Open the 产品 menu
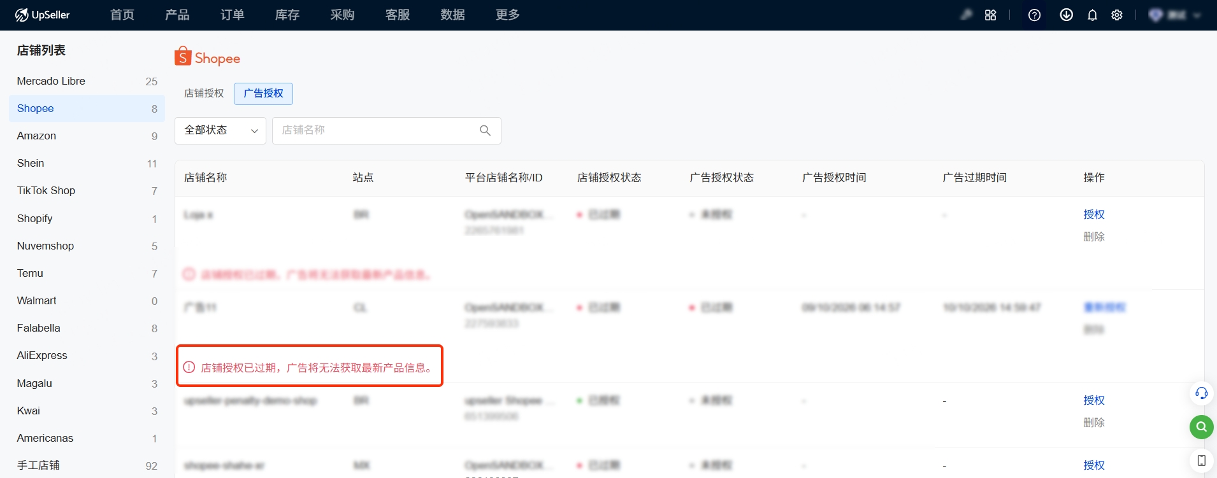The image size is (1217, 478). point(177,15)
